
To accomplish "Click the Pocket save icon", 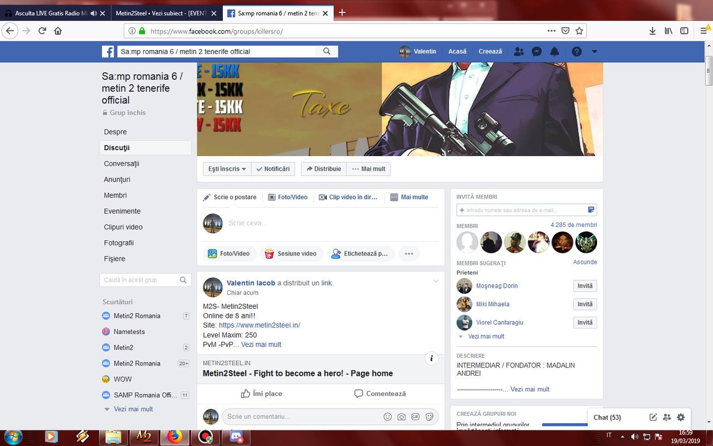I will [565, 31].
